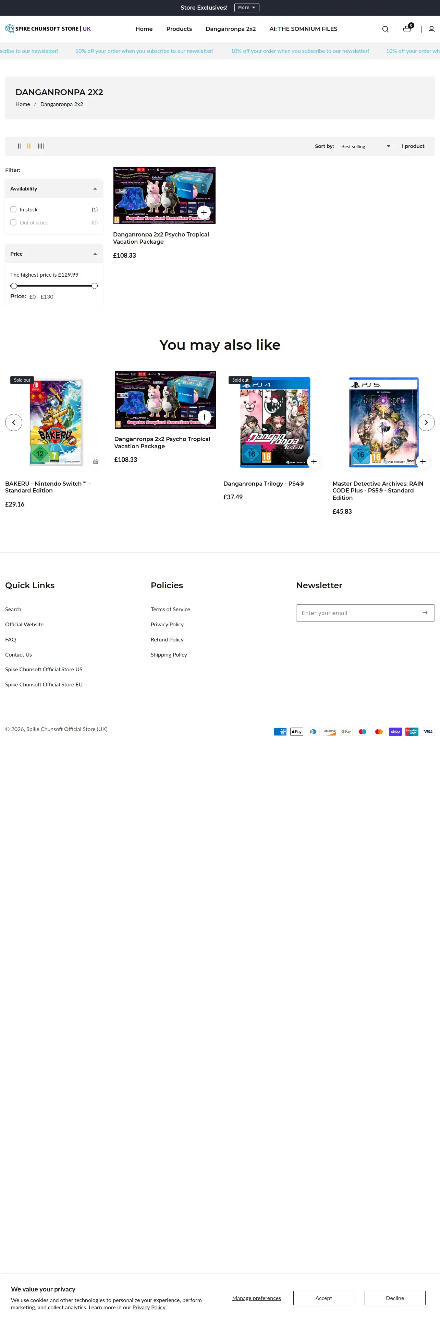The image size is (440, 1322).
Task: Accept cookies in privacy banner
Action: pyautogui.click(x=324, y=1298)
